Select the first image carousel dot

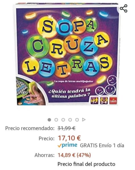coord(49,120)
